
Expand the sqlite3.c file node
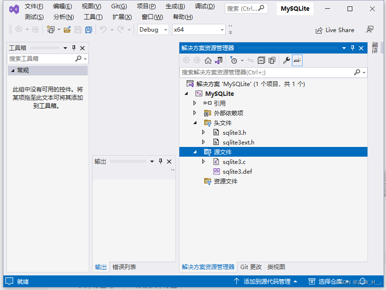tap(203, 162)
